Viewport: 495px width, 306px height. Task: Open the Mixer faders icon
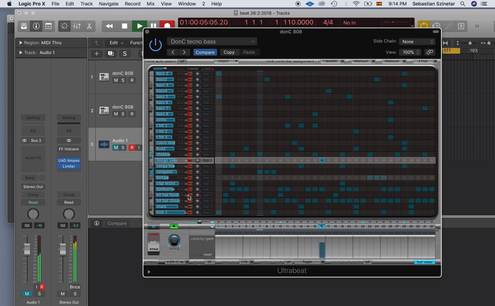click(x=77, y=26)
